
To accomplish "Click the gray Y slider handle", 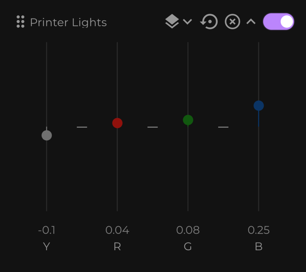I will pyautogui.click(x=47, y=135).
